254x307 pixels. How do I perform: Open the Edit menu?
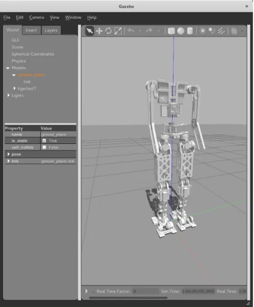20,17
